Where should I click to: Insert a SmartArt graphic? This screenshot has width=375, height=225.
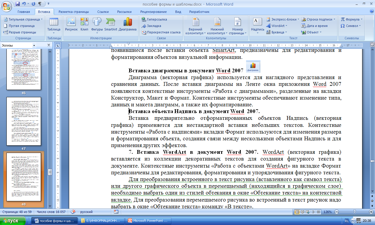pos(111,25)
